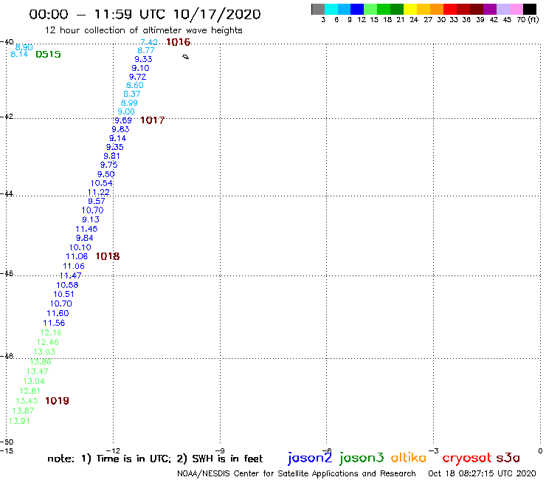The height and width of the screenshot is (480, 546).
Task: Click the 9.84 wave height value
Action: pos(85,238)
